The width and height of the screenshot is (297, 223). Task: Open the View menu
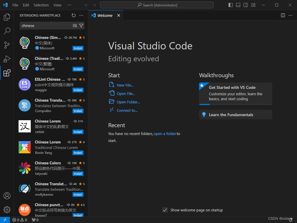click(x=57, y=5)
